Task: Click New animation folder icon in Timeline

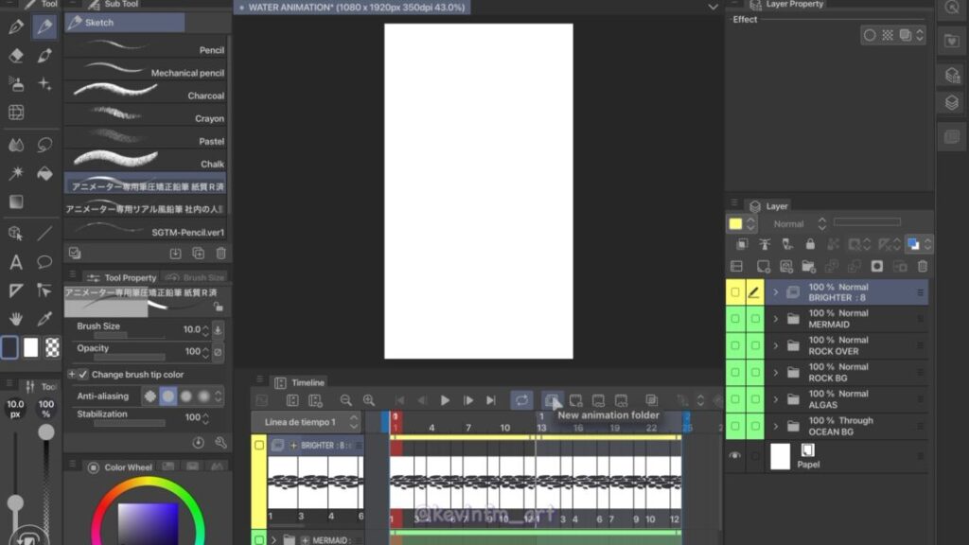Action: [x=552, y=400]
